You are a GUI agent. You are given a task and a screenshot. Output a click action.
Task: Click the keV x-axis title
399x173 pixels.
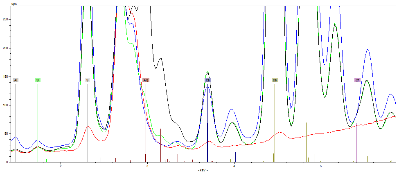click(203, 170)
